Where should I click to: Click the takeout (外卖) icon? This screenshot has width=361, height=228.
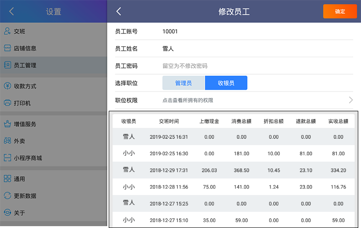point(7,141)
